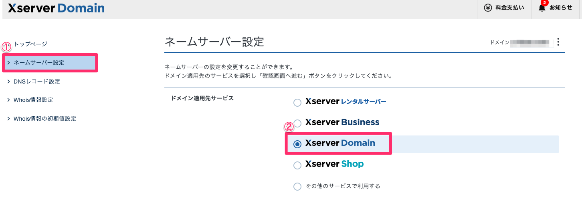Viewport: 582px width, 197px height.
Task: Go to トップページ in the sidebar
Action: click(x=30, y=44)
